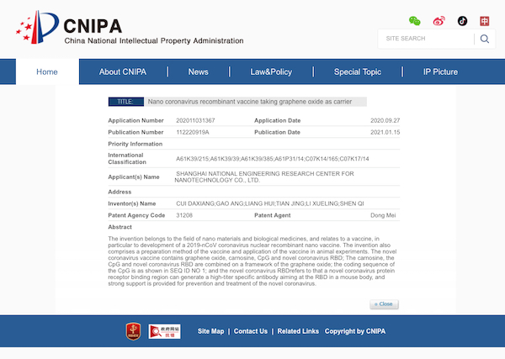
Task: Click the CNIPA logo emblem
Action: (x=37, y=27)
